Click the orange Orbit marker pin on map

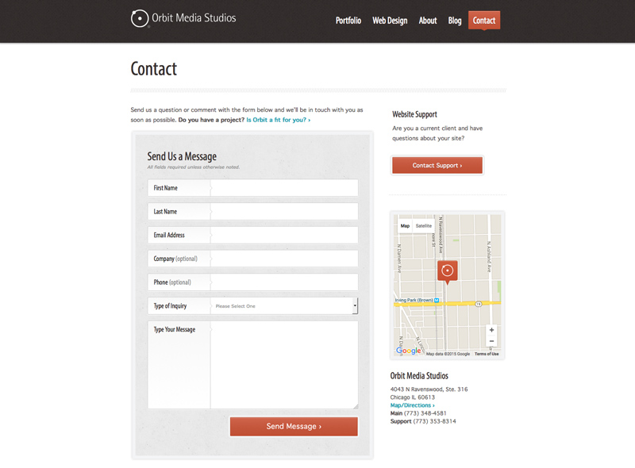447,272
